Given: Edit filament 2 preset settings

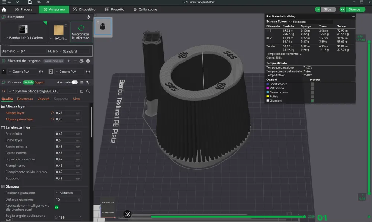Looking at the screenshot, I should click(88, 72).
